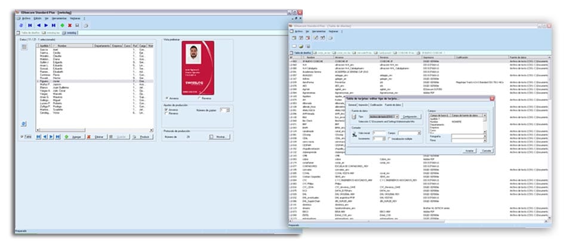
Task: Open Ventanas menu in right window
Action: 333,32
